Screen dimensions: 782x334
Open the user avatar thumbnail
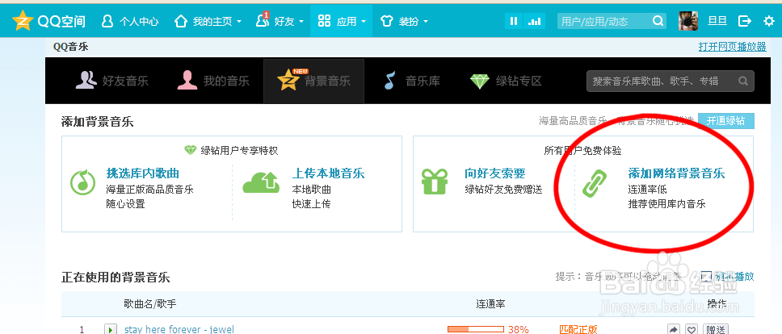tap(689, 21)
